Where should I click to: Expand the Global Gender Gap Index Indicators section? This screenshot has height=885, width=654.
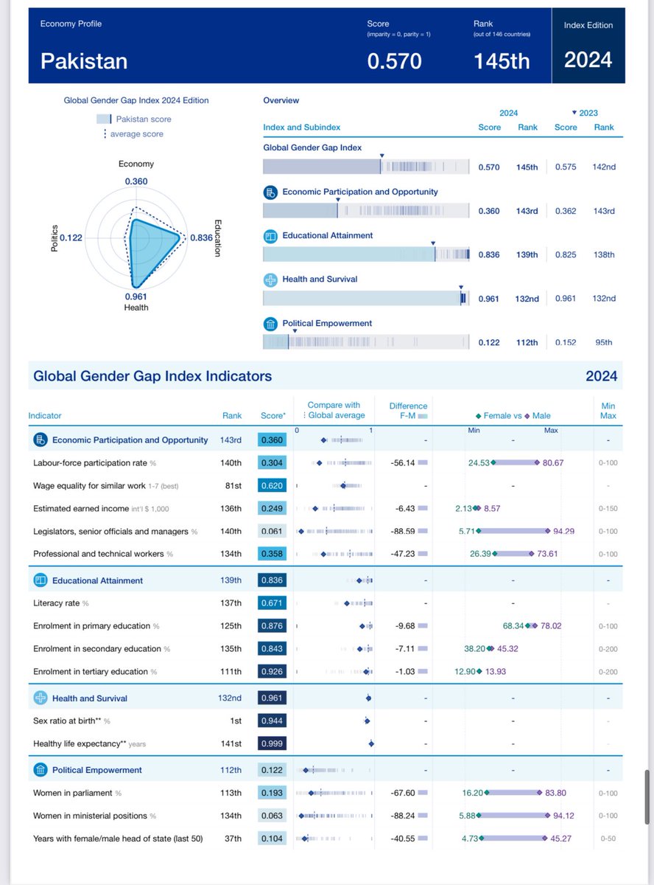click(144, 376)
